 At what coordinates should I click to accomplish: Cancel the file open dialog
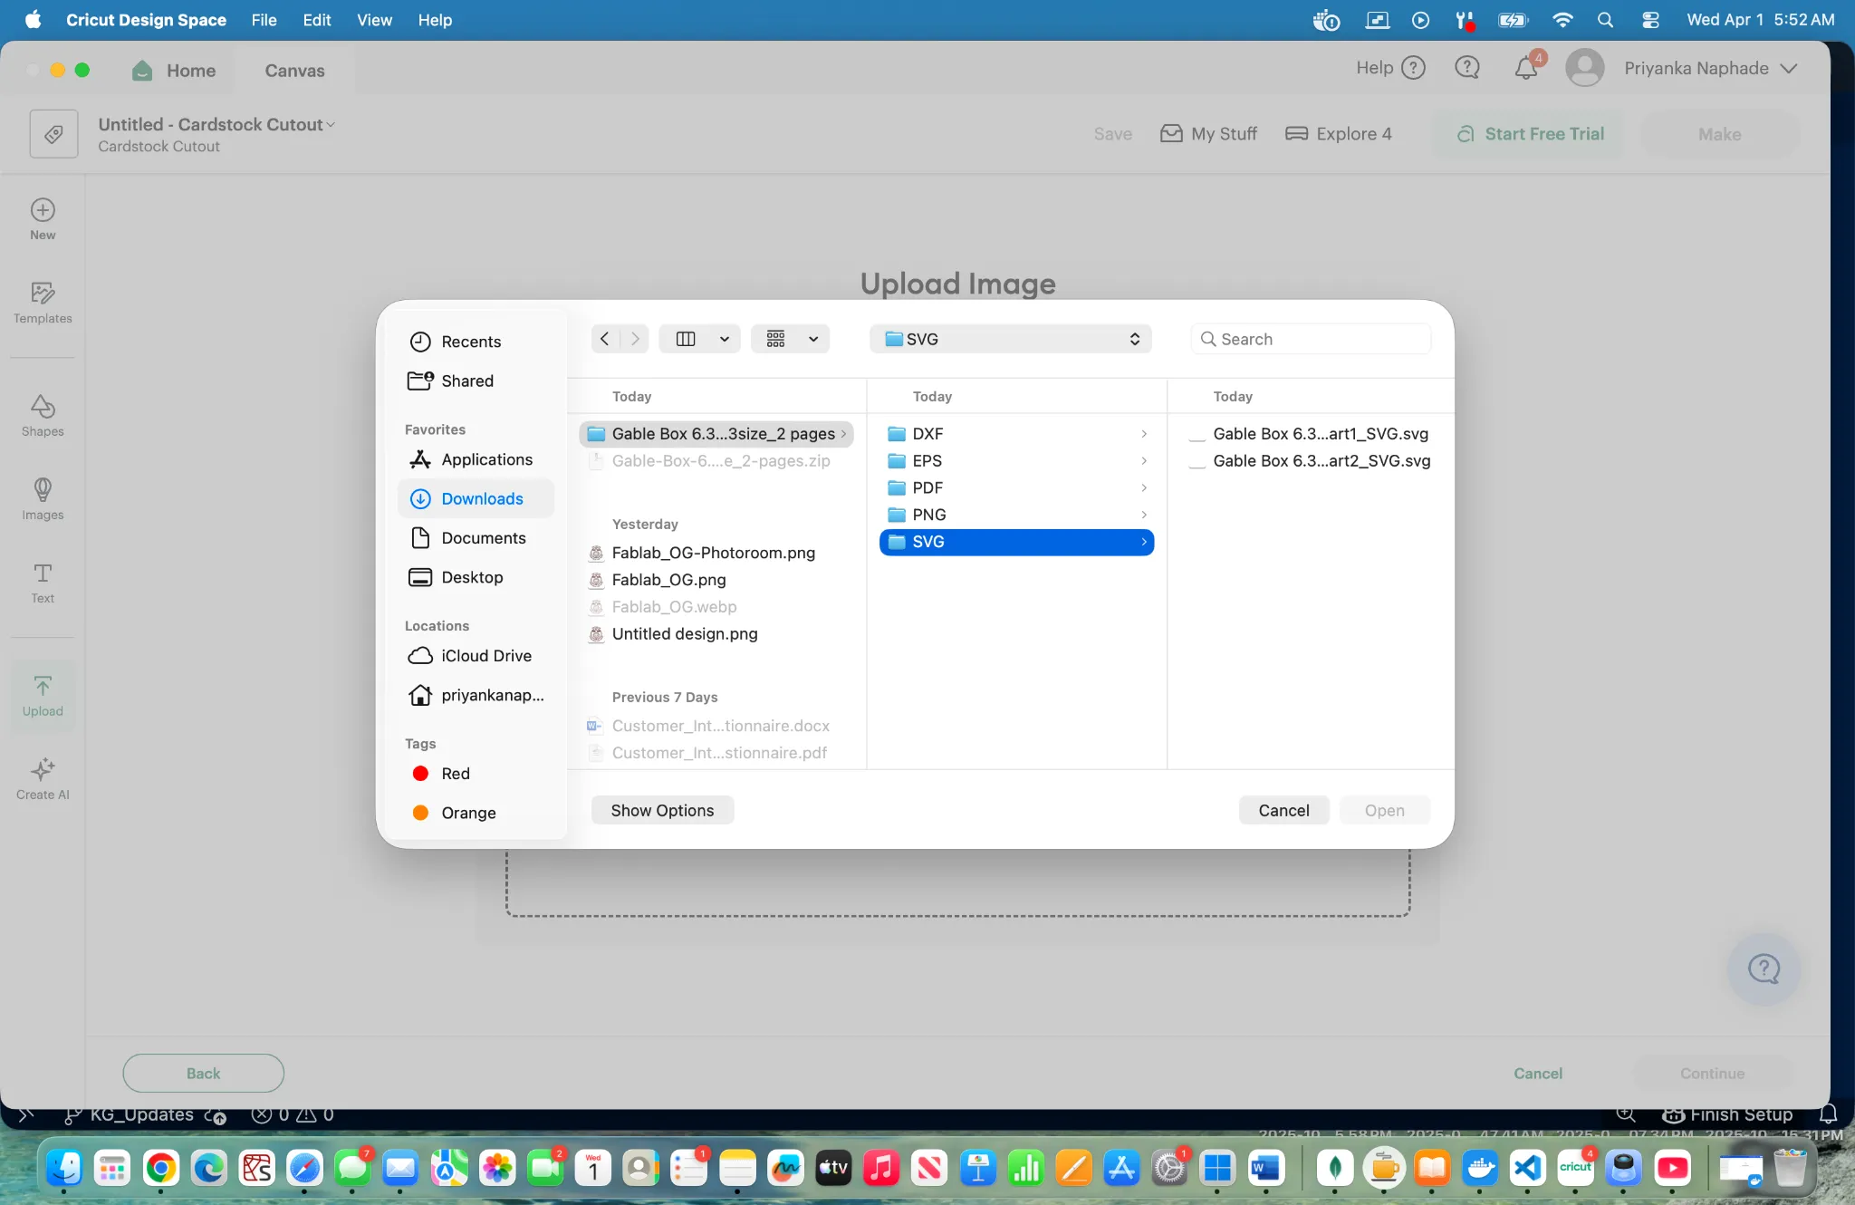tap(1283, 810)
